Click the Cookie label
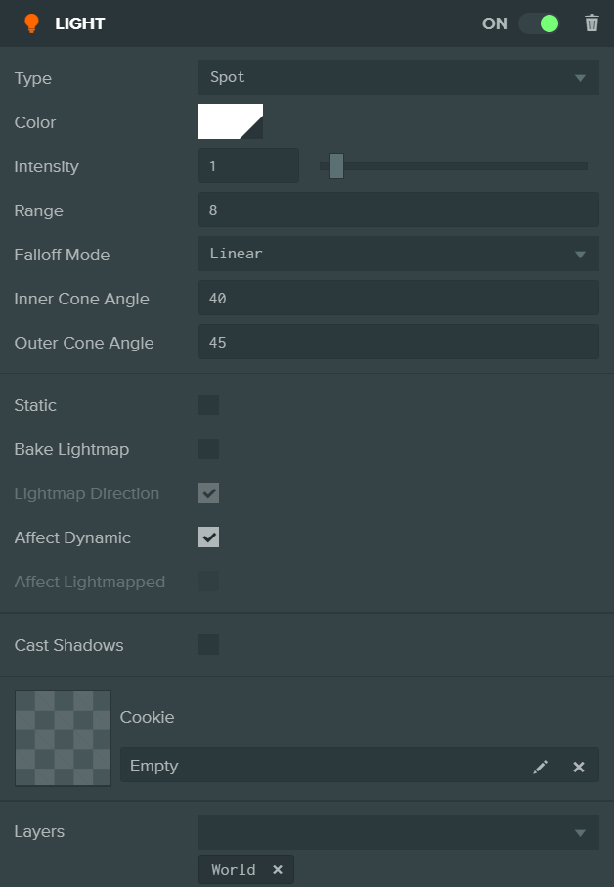Screen dimensions: 614x887 (147, 717)
